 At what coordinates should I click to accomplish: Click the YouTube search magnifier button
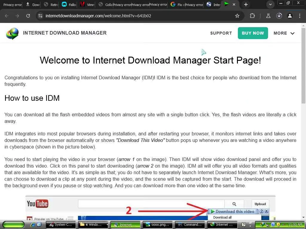(234, 204)
